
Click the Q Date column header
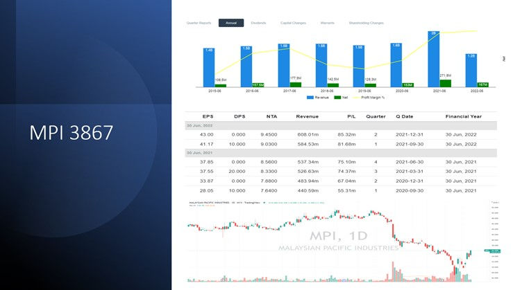pyautogui.click(x=405, y=116)
